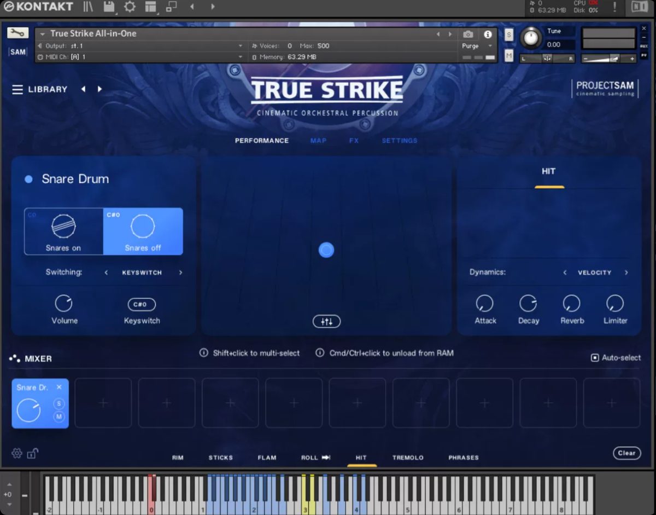Open the mixer sliders icon in center pad
Image resolution: width=656 pixels, height=515 pixels.
[326, 322]
